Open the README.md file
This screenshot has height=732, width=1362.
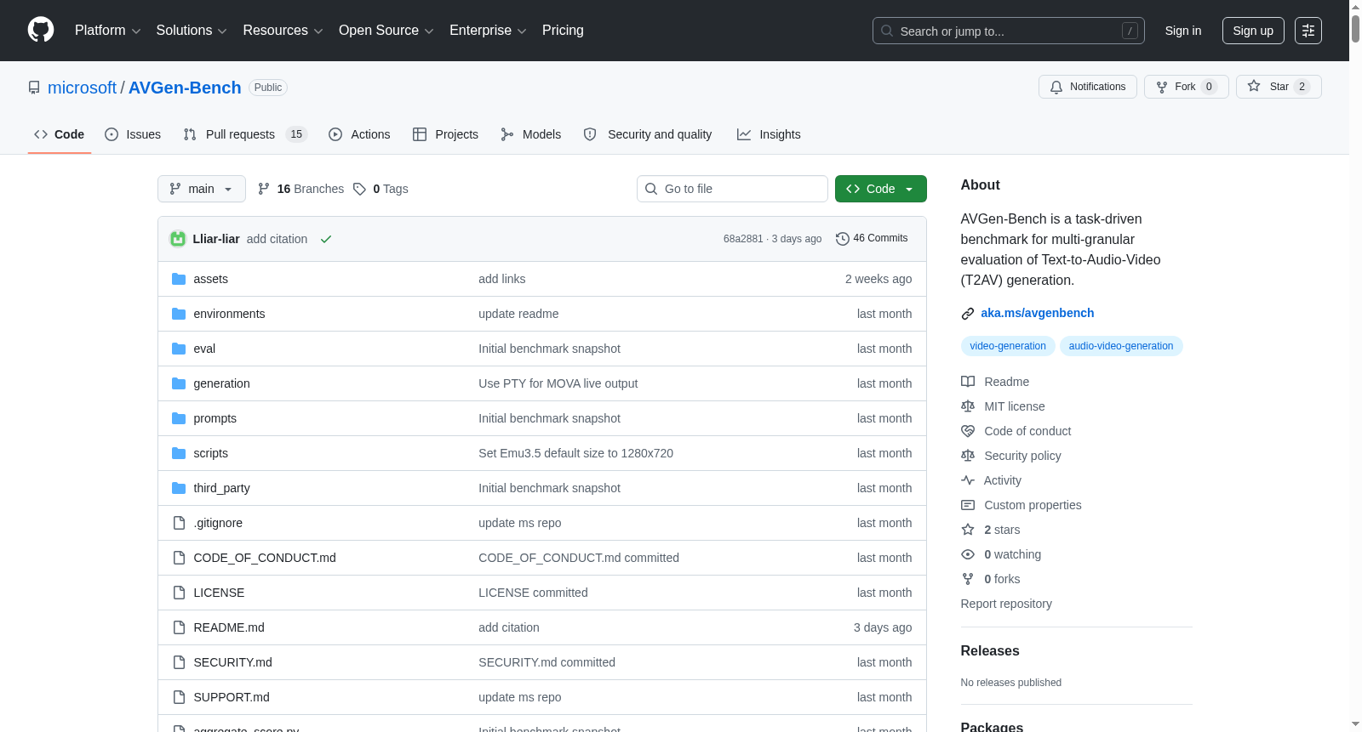point(229,627)
